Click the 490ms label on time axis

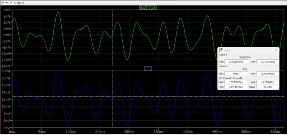tap(217, 131)
